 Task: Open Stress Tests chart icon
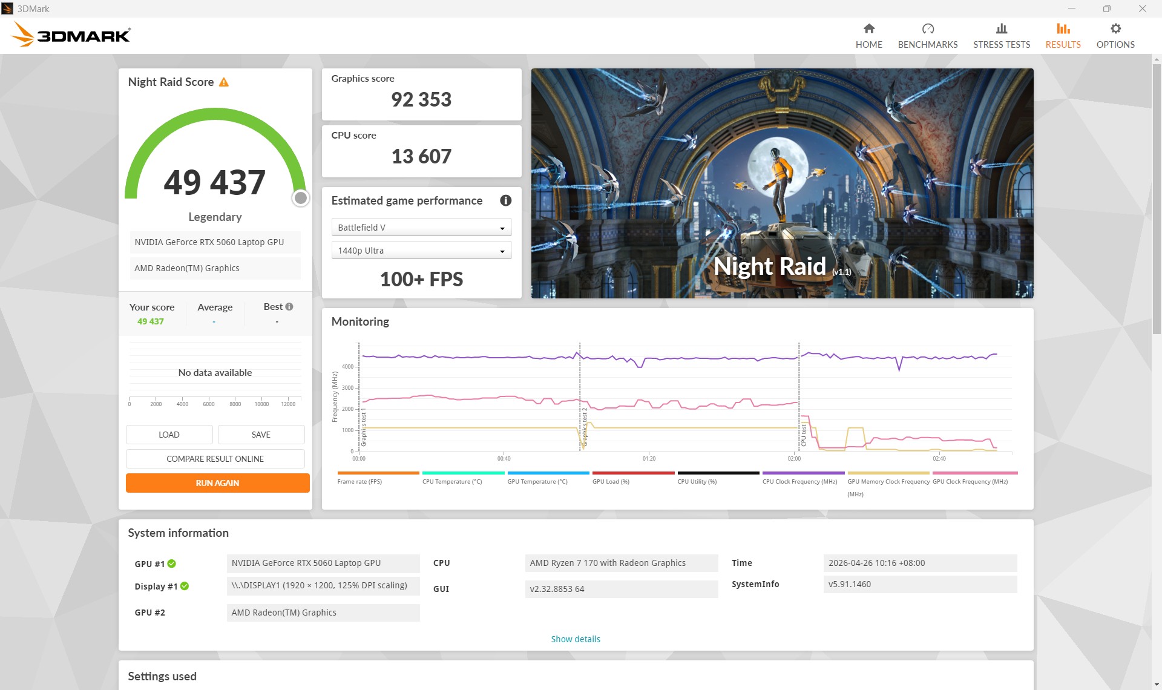[1002, 28]
